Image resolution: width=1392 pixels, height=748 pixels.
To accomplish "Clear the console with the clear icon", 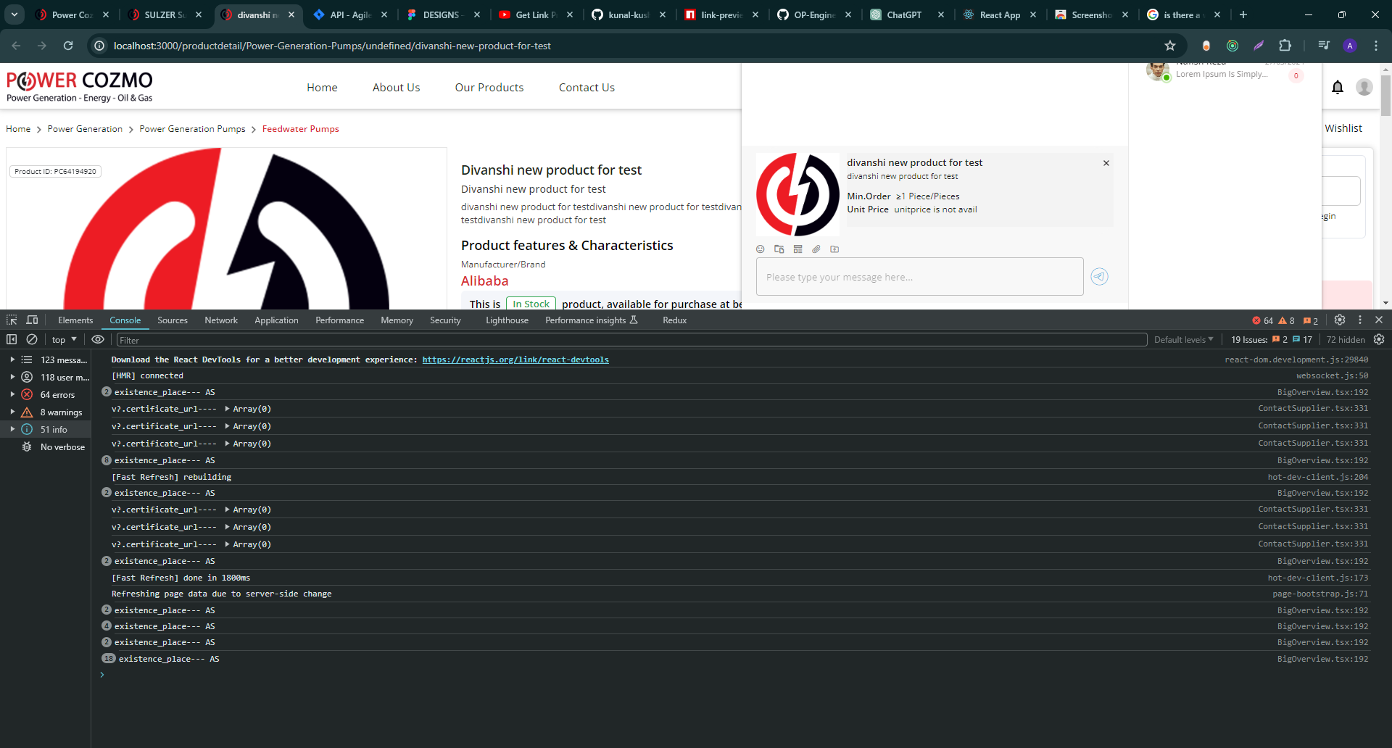I will [32, 339].
